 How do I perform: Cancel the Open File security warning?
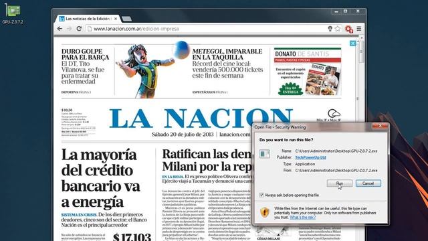point(368,183)
